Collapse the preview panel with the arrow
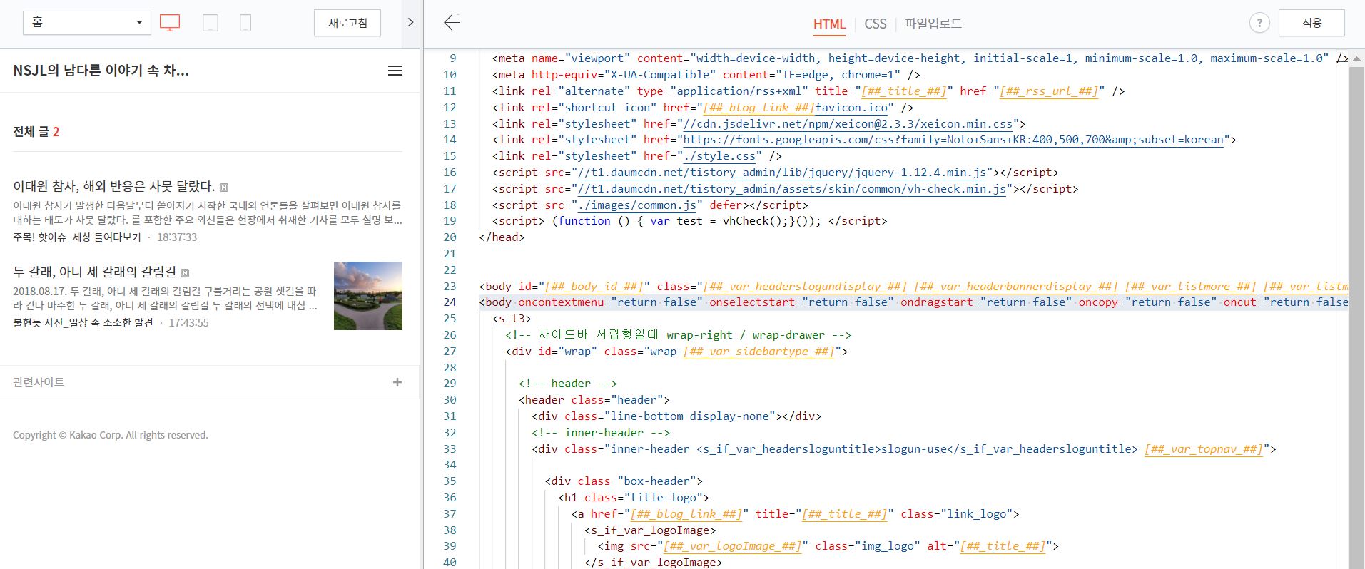This screenshot has width=1365, height=569. (x=410, y=23)
